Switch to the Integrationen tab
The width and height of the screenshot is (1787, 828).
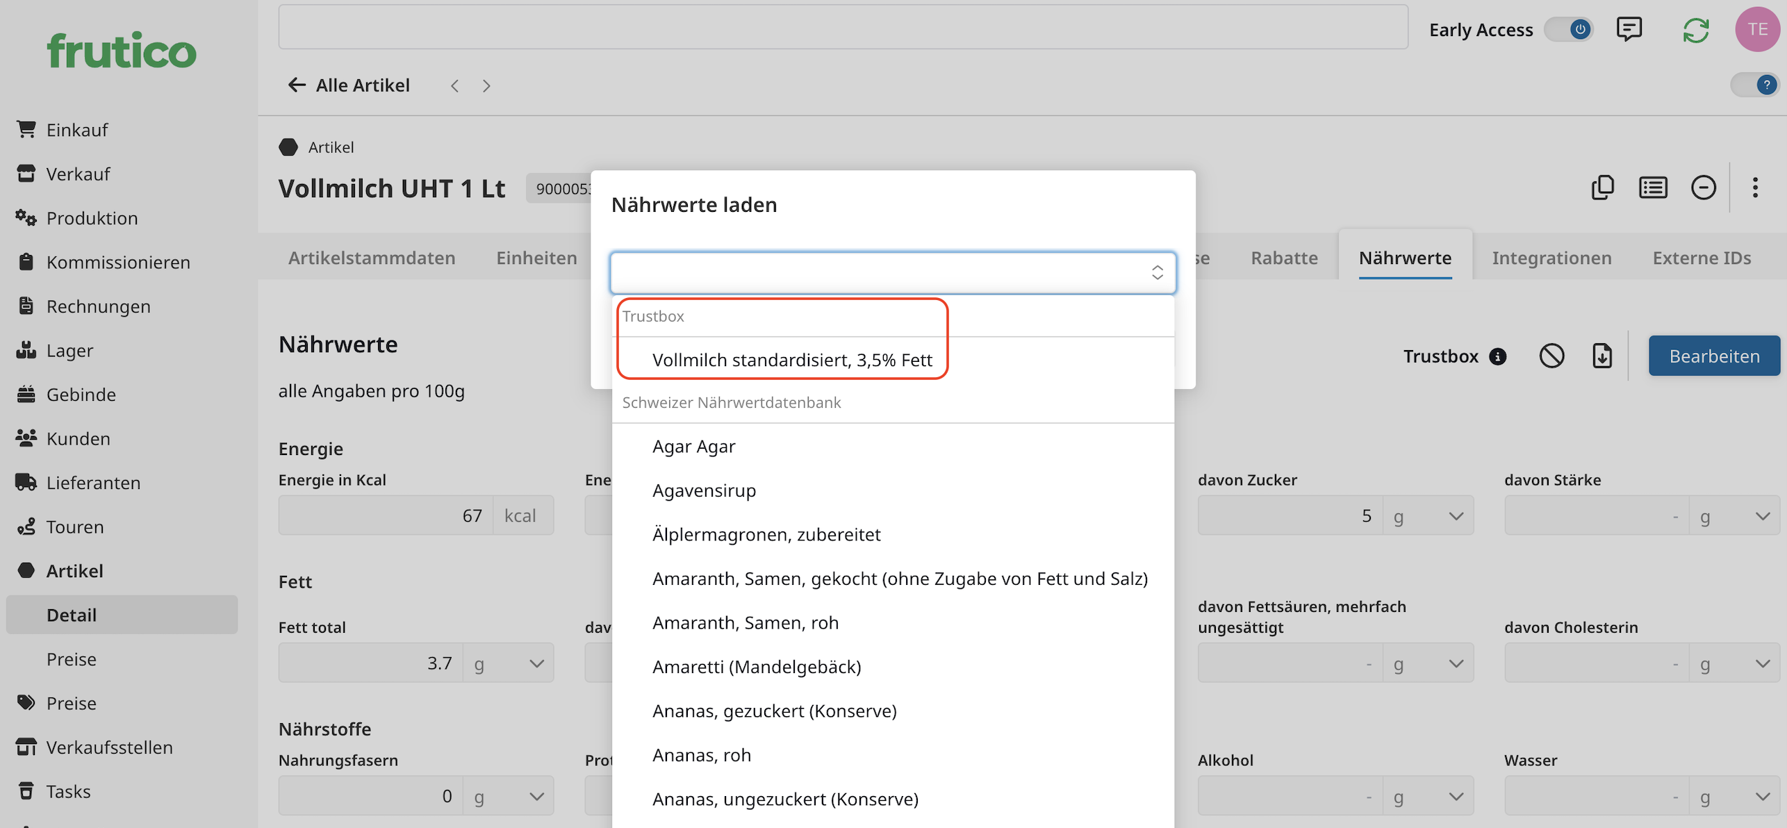(x=1551, y=258)
